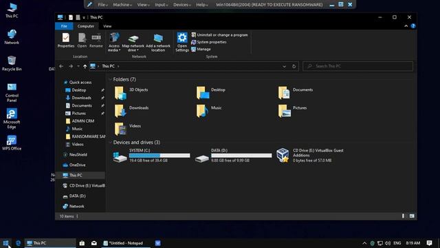The image size is (440, 248).
Task: Select Downloads in the navigation pane
Action: pyautogui.click(x=81, y=98)
